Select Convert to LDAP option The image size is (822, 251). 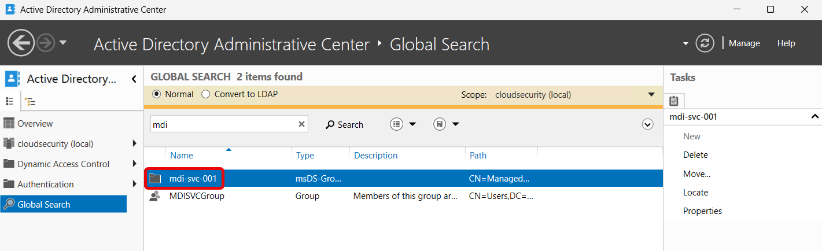[x=205, y=94]
